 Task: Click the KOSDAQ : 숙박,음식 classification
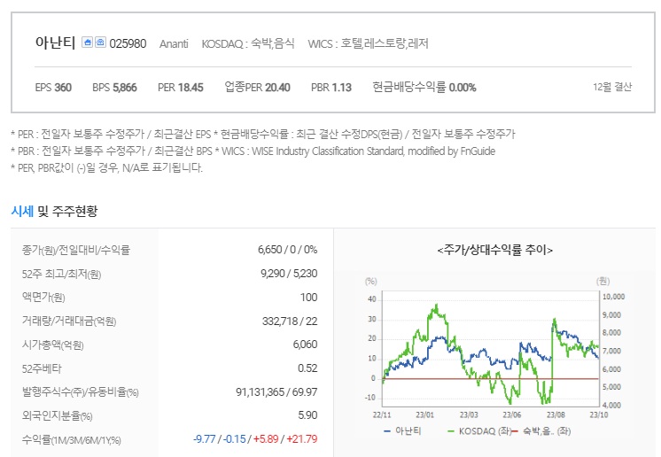pyautogui.click(x=248, y=43)
